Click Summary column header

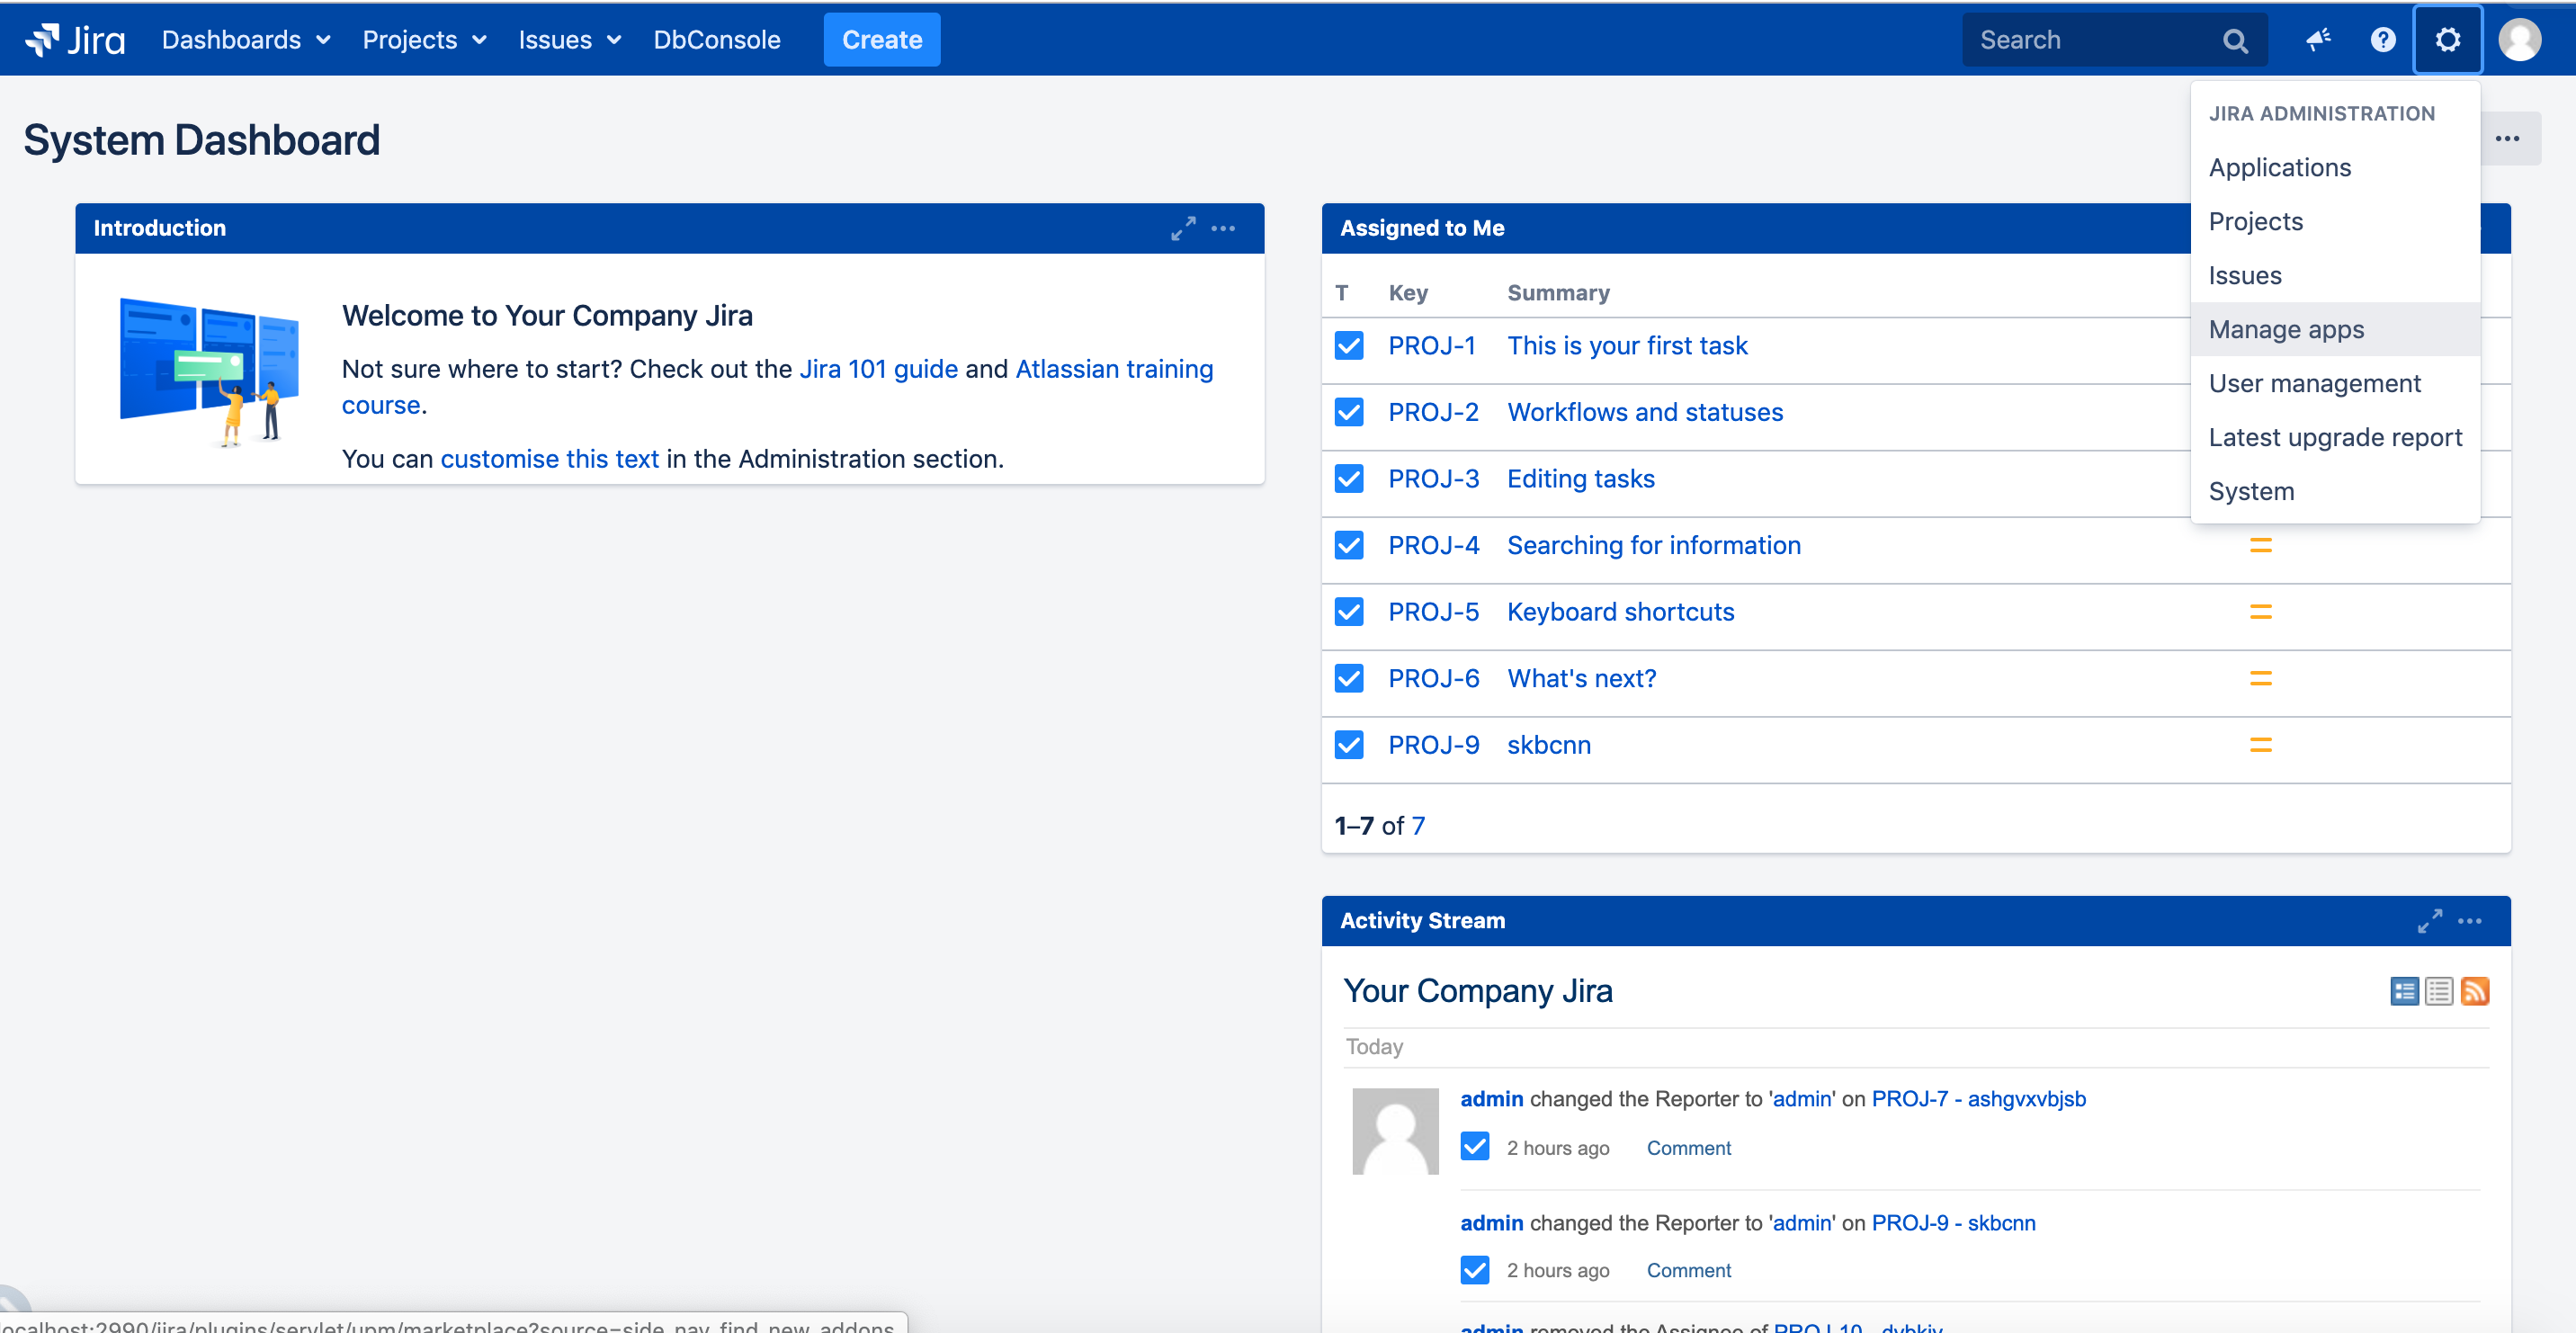[x=1558, y=293]
